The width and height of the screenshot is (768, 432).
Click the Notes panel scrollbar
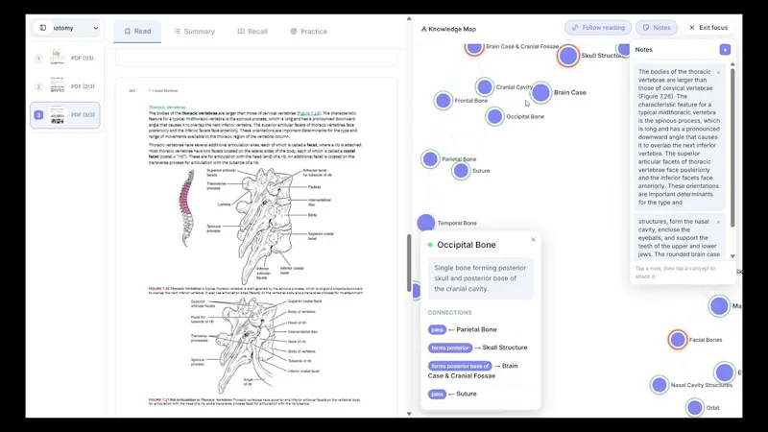pos(732,148)
